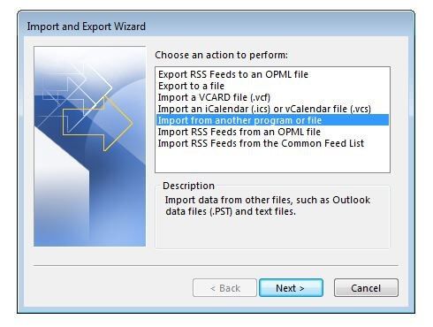Click the Import data from other files description text

coord(268,200)
